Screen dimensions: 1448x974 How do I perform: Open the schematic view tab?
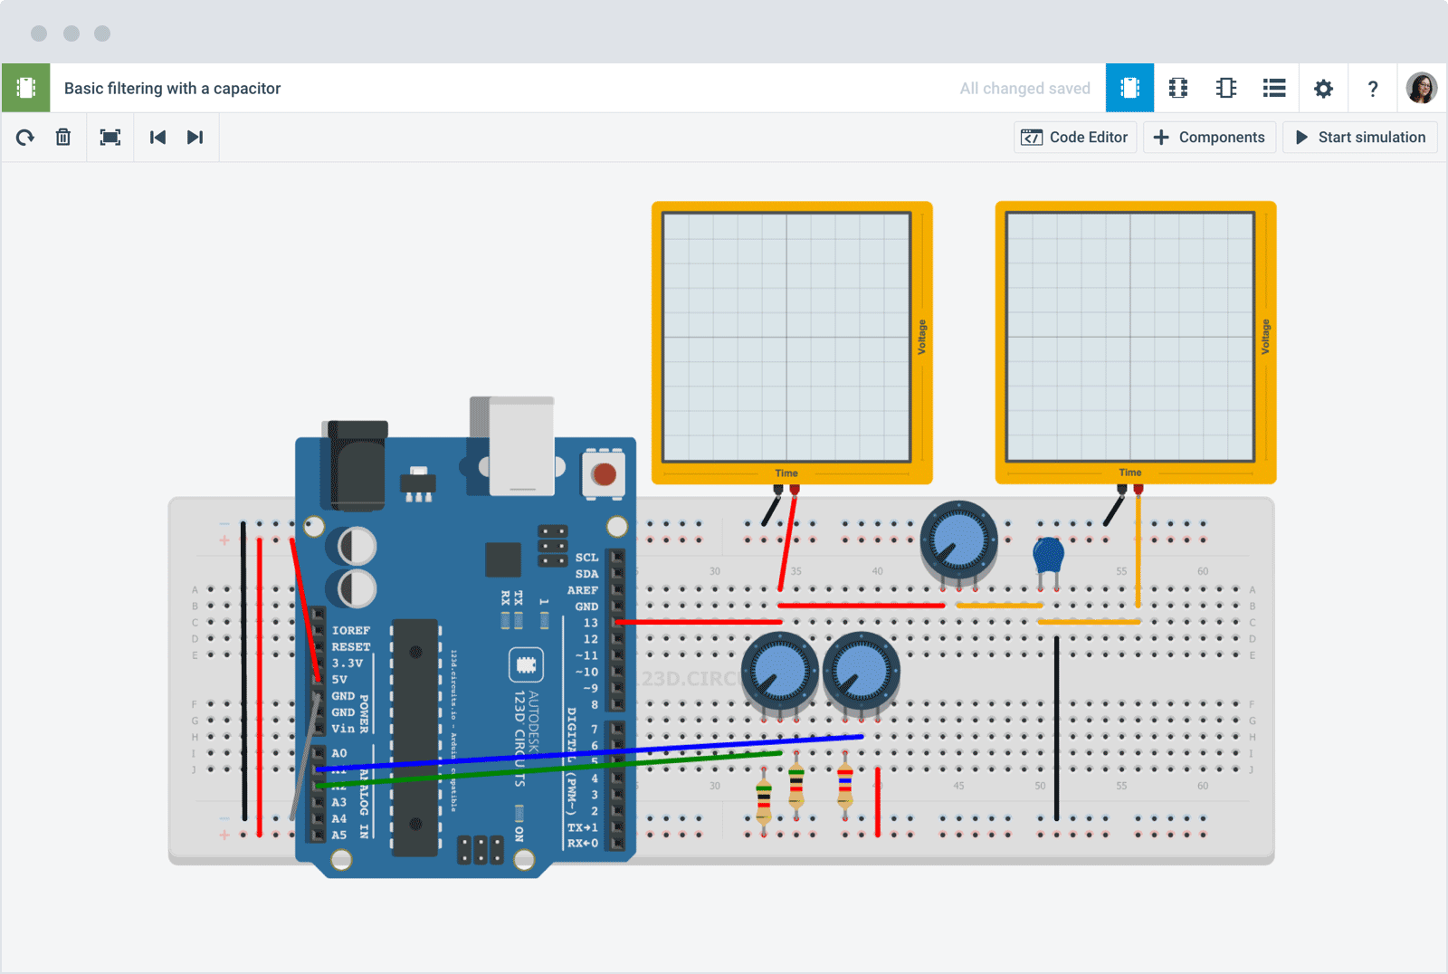coord(1177,88)
